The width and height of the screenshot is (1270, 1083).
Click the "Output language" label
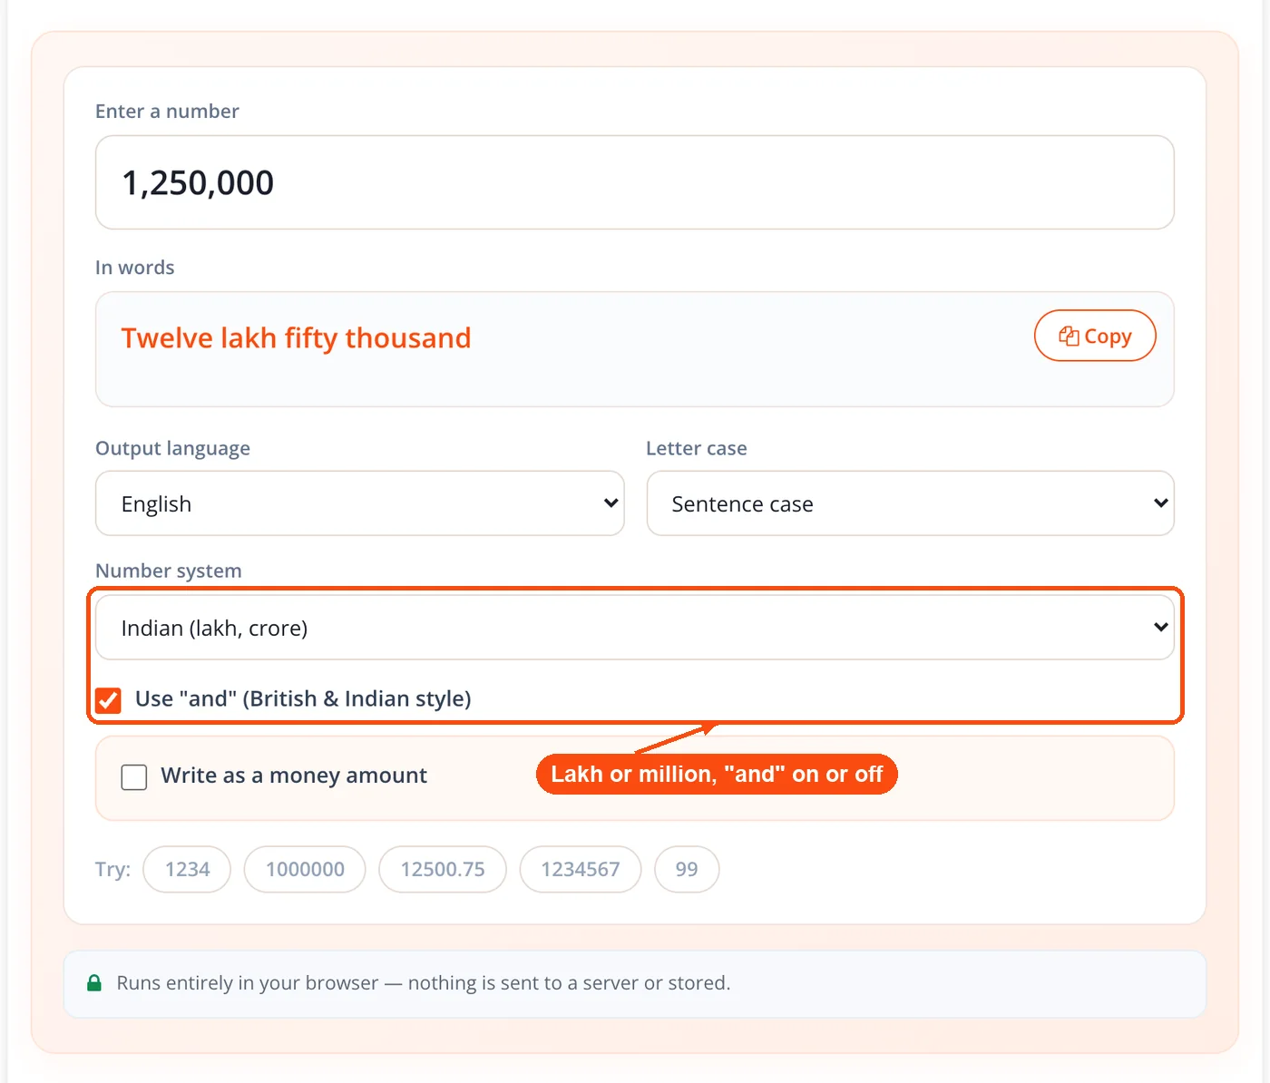point(172,448)
